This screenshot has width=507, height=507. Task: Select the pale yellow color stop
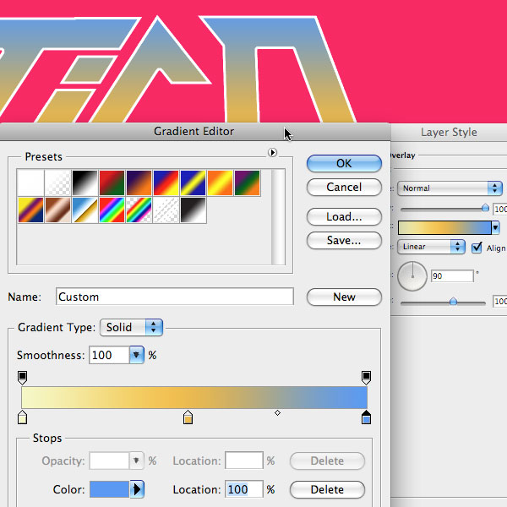pyautogui.click(x=22, y=417)
